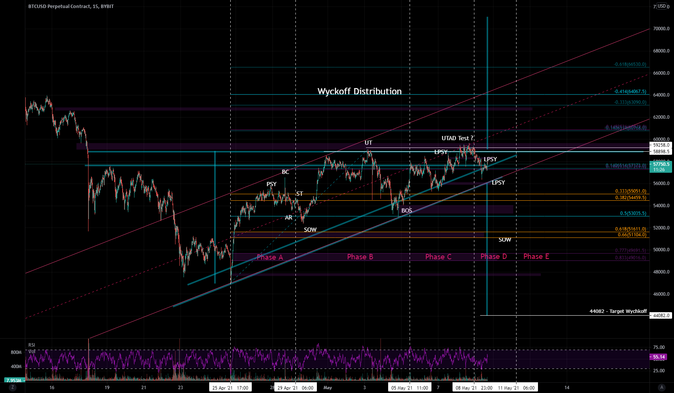Select the Phase C label
Viewport: 674px width, 393px height.
click(438, 257)
